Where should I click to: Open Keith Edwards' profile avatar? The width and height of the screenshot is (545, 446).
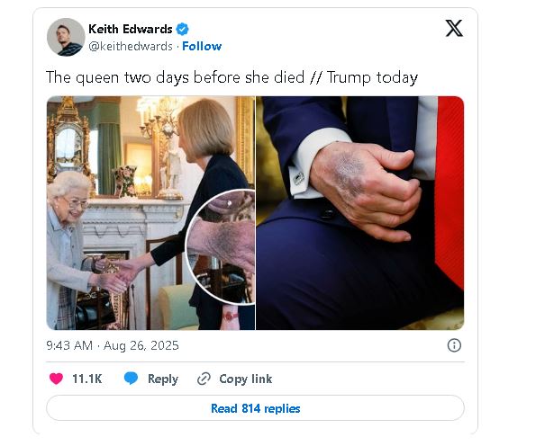(x=66, y=37)
